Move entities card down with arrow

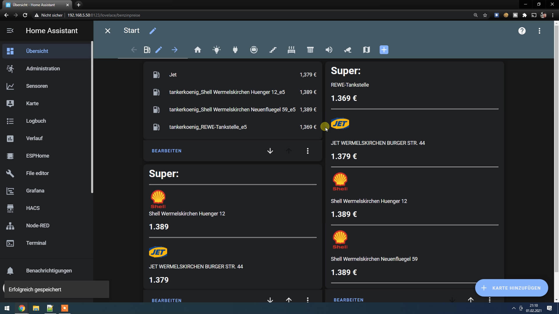pyautogui.click(x=270, y=151)
